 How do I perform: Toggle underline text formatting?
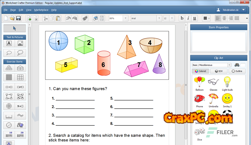tap(195, 18)
